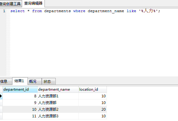This screenshot has width=178, height=121.
Task: Click location_id cell in 人力资源部3 row
Action: click(93, 116)
